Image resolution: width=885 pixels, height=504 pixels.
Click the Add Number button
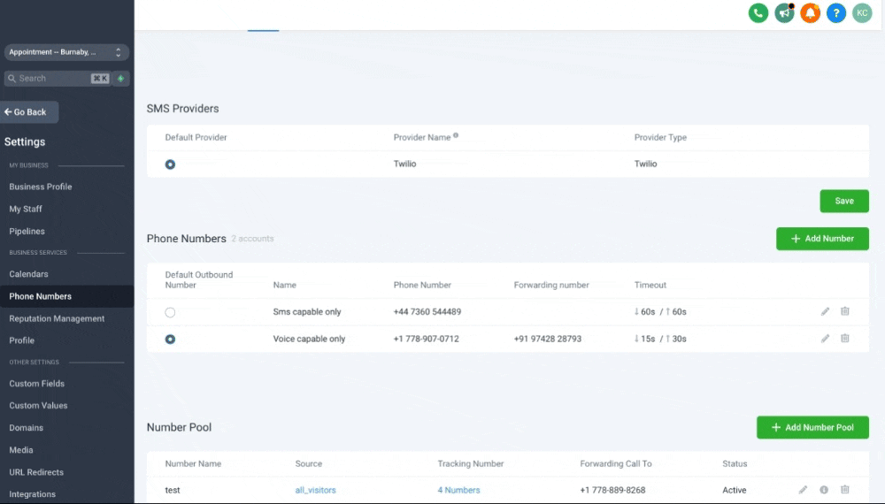[822, 239]
